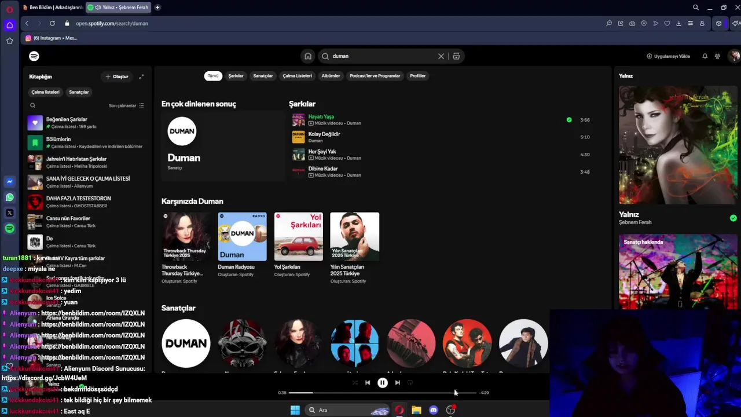Switch to Ben Bildim browser tab
The image size is (741, 417).
coord(53,8)
